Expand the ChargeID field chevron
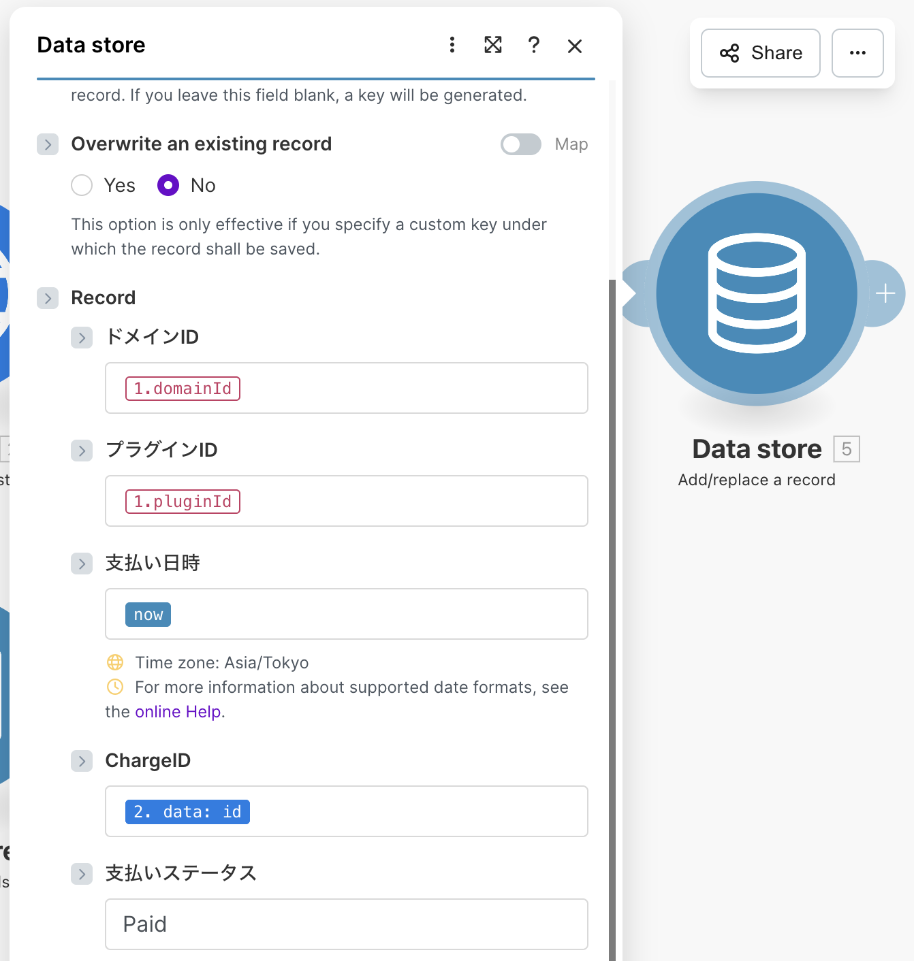Viewport: 914px width, 961px height. pyautogui.click(x=82, y=761)
